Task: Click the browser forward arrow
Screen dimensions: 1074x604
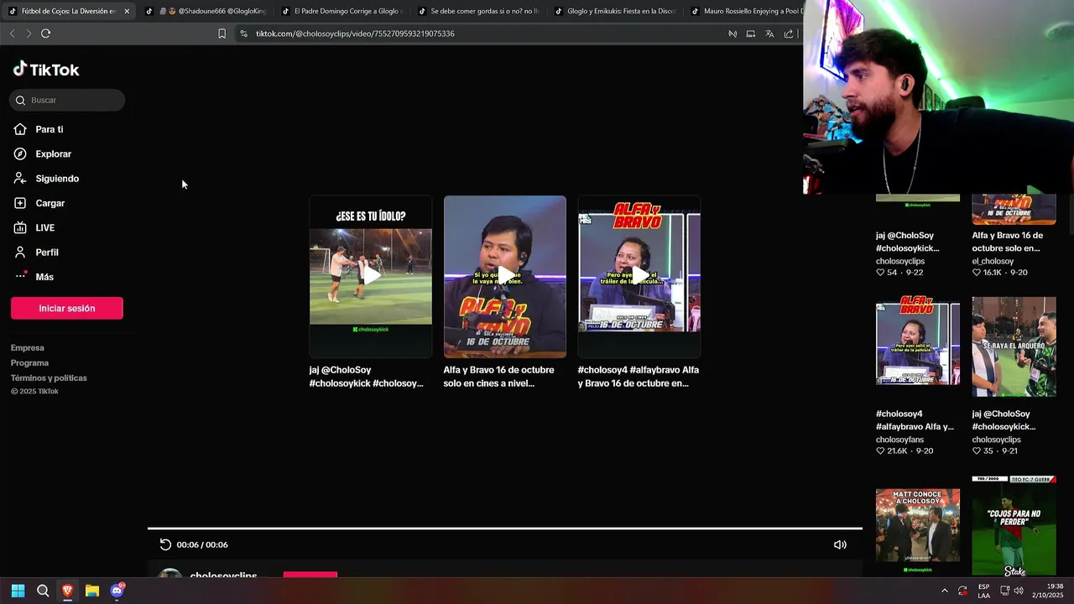Action: tap(29, 34)
